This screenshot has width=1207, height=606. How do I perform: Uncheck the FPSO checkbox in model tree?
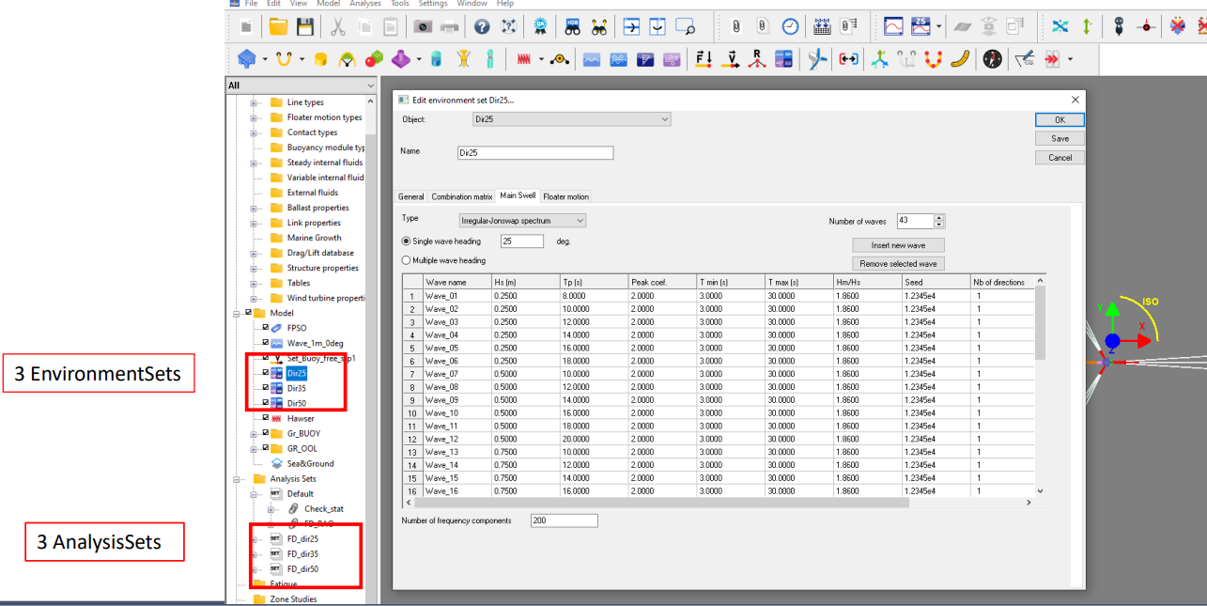click(x=266, y=328)
